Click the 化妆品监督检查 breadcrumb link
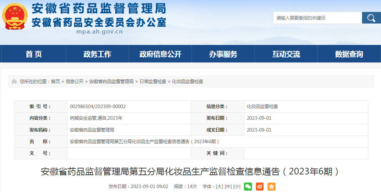This screenshot has width=381, height=192. (x=188, y=81)
